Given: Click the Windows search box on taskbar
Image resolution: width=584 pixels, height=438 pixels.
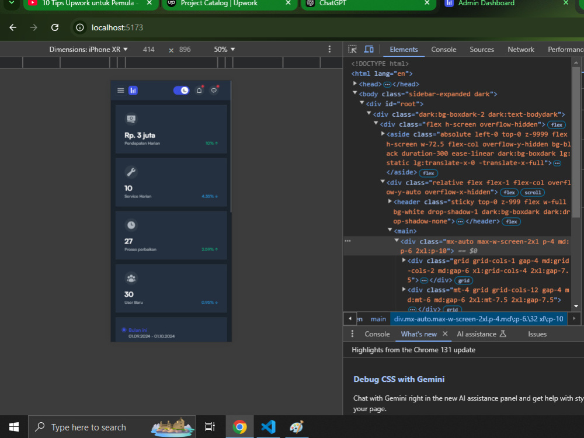Looking at the screenshot, I should 112,427.
